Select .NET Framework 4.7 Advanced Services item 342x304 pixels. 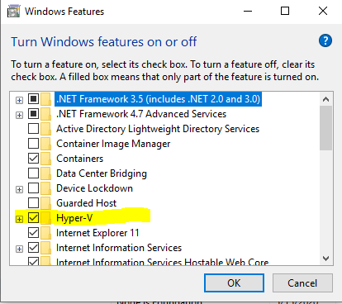[x=141, y=114]
